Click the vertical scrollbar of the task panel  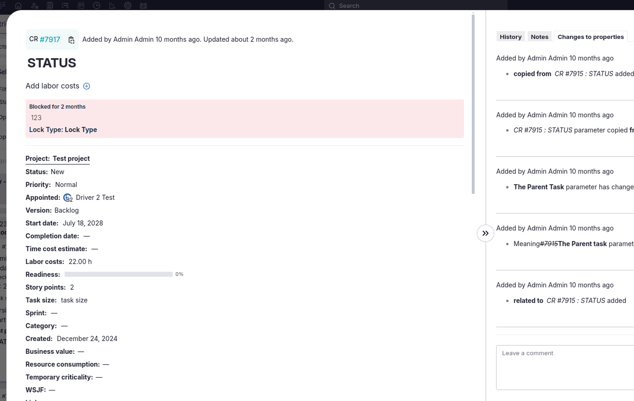click(473, 104)
